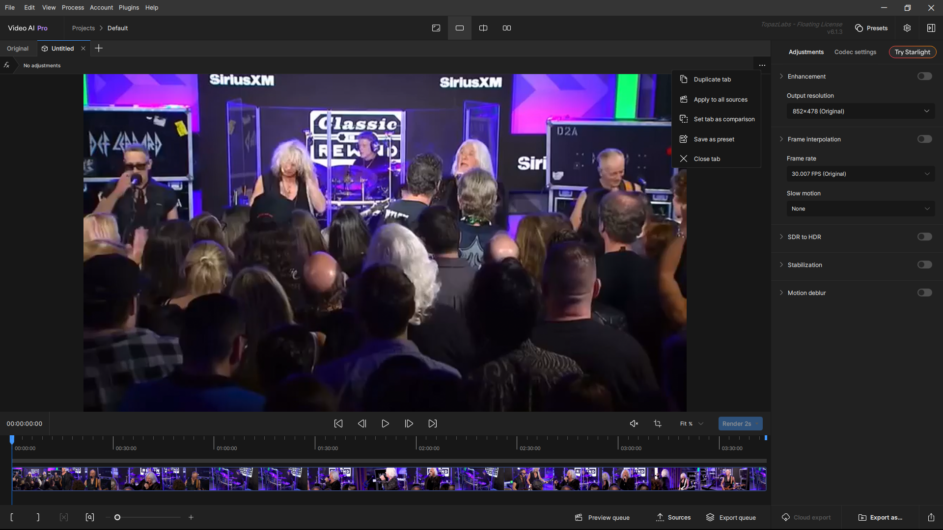Open the Plugins menu

[129, 7]
